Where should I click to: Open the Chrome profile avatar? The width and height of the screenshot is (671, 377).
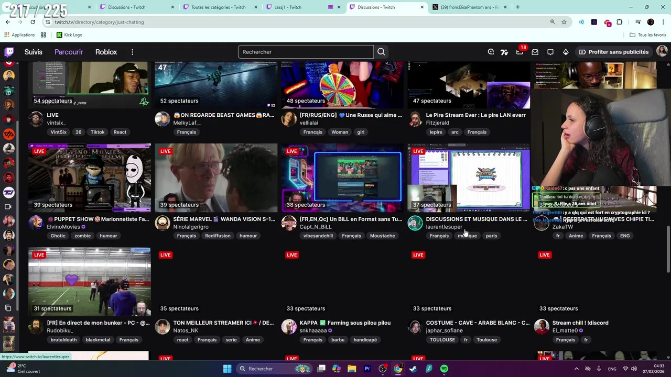pyautogui.click(x=651, y=22)
